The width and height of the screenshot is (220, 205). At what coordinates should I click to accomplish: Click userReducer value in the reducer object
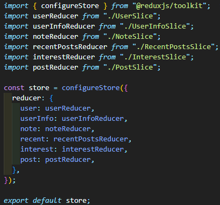tap(68, 108)
